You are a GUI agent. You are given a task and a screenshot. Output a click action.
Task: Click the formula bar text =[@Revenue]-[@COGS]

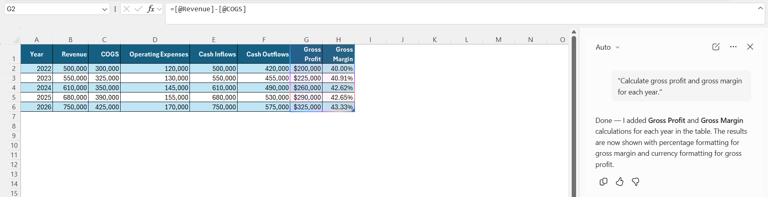click(x=208, y=9)
